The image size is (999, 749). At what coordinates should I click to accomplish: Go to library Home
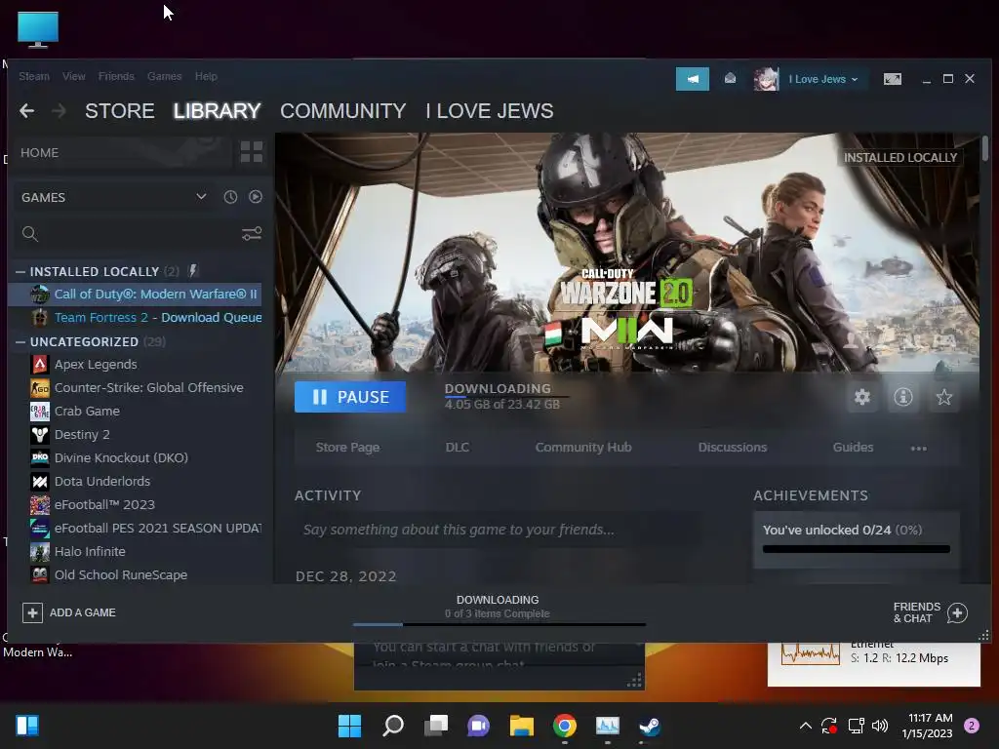pos(121,153)
